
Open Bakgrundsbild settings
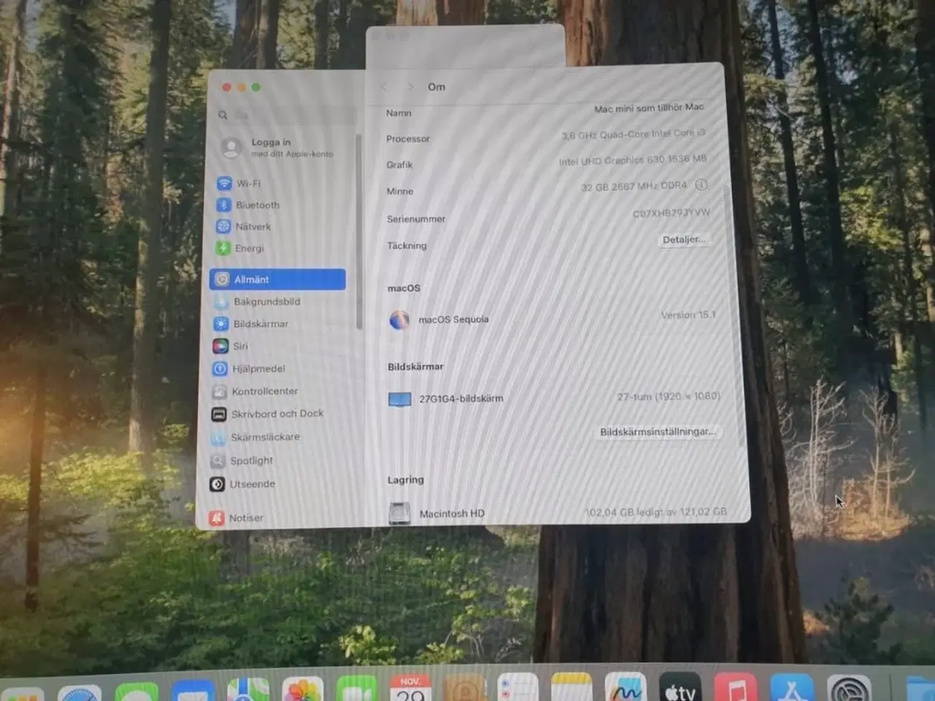267,302
